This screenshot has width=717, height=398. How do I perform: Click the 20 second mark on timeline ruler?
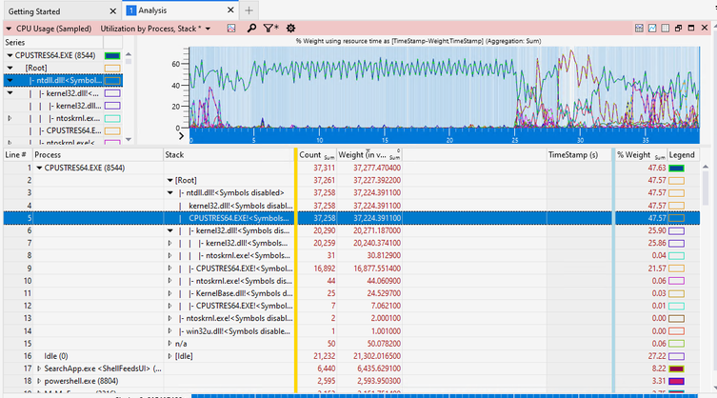(x=449, y=140)
